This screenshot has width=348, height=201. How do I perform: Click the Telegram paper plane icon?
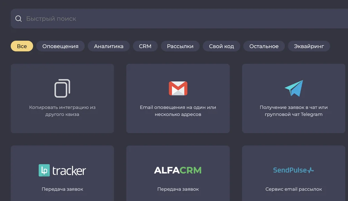coord(294,88)
